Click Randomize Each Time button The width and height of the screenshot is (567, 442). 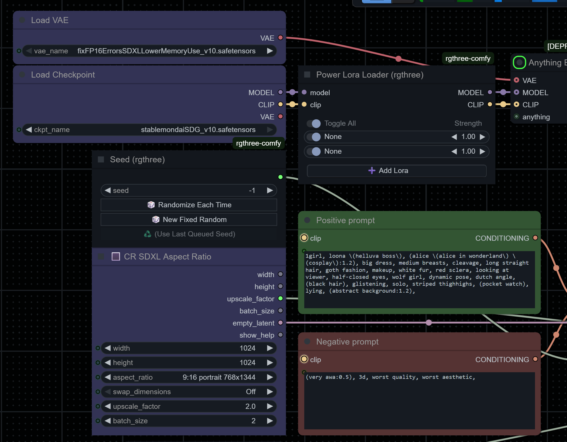[189, 205]
